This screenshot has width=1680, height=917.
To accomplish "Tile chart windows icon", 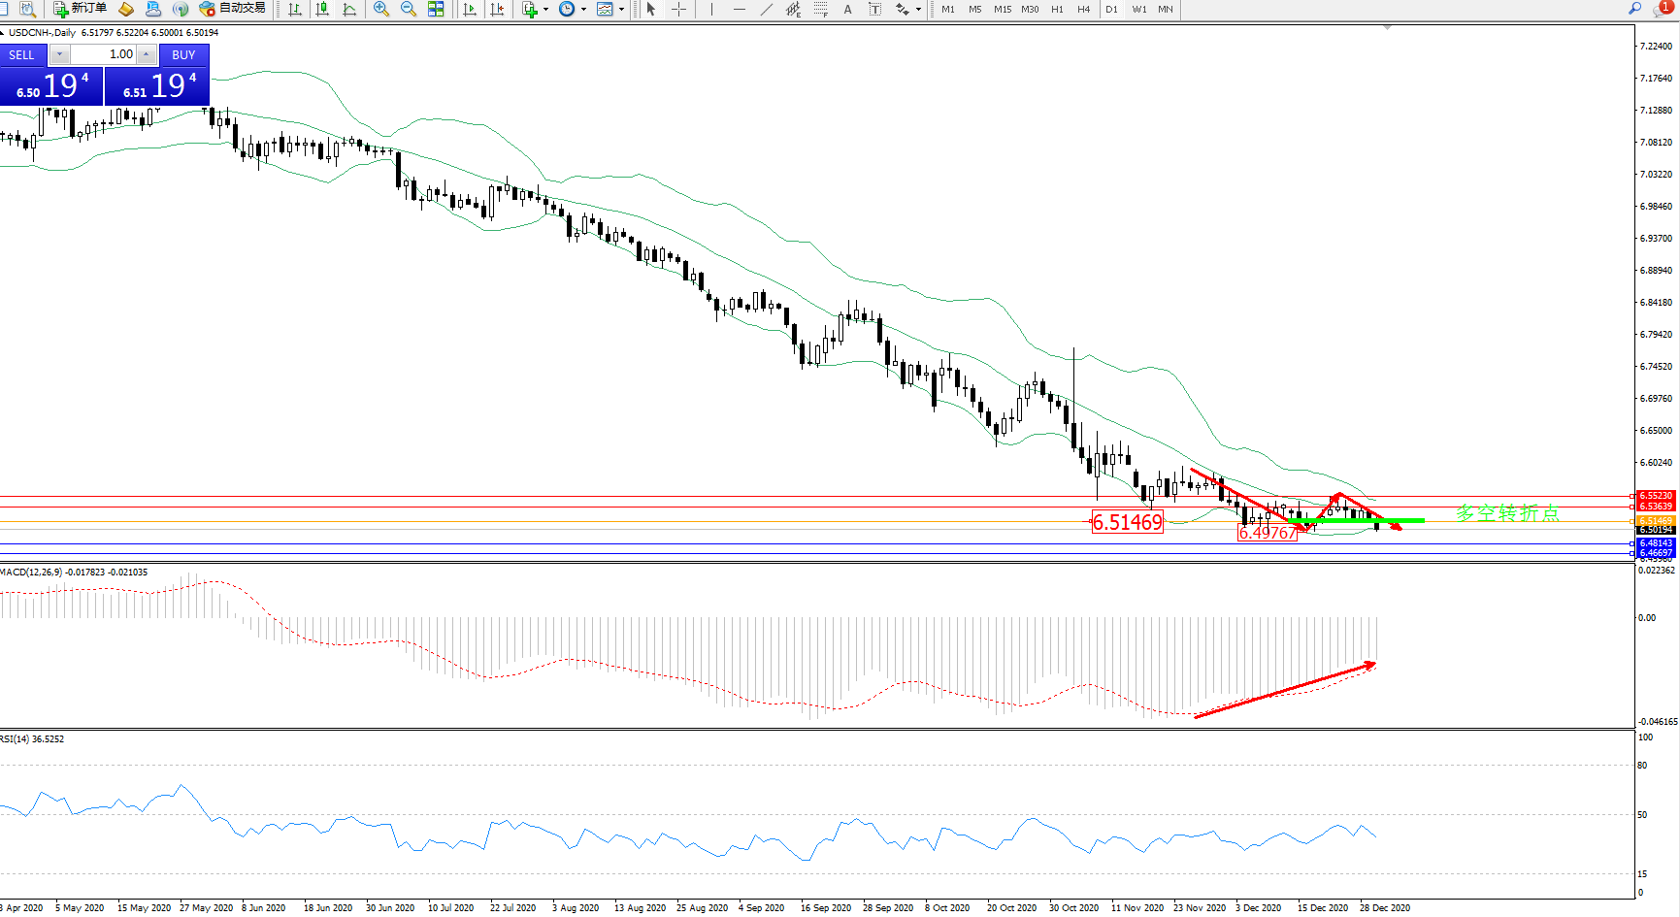I will pos(436,9).
